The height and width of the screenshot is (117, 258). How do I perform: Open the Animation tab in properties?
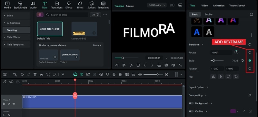[x=219, y=5]
